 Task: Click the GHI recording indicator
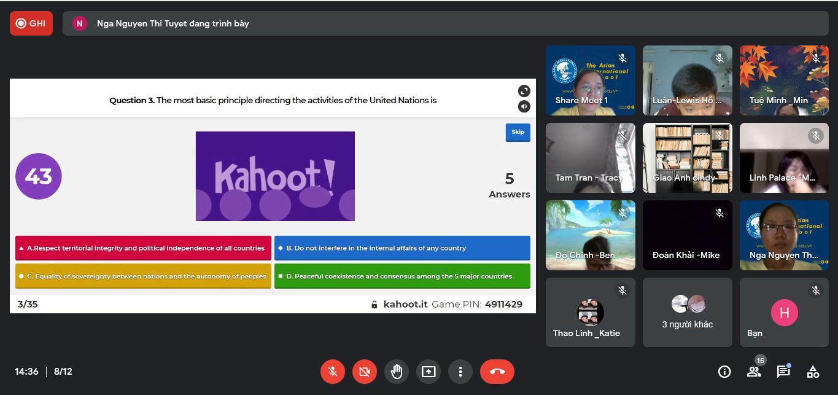(x=31, y=23)
